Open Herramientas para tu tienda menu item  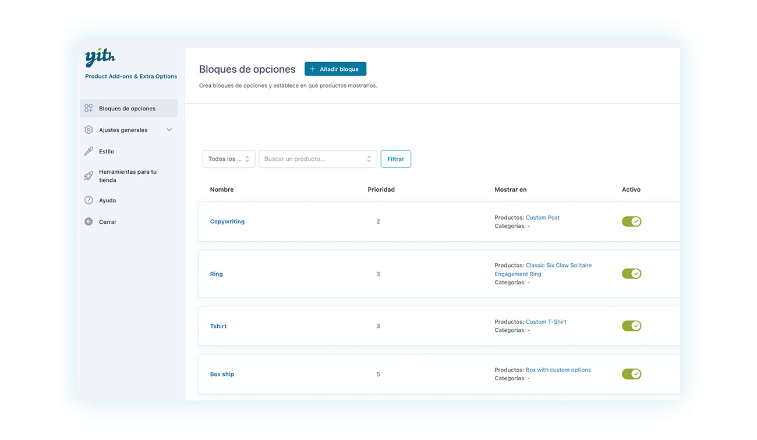[128, 176]
